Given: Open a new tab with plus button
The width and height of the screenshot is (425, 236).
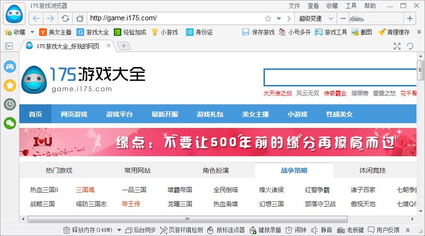Looking at the screenshot, I should pyautogui.click(x=124, y=46).
